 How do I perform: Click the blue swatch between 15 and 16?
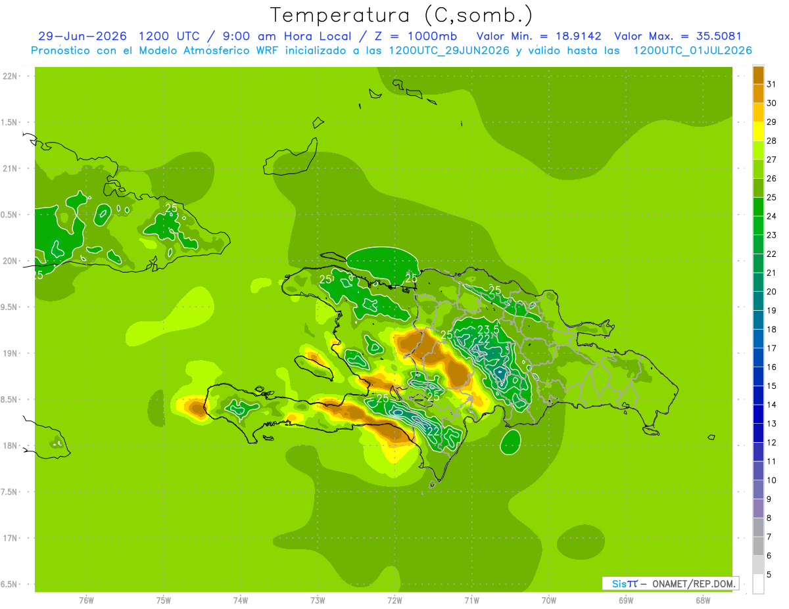pos(758,376)
